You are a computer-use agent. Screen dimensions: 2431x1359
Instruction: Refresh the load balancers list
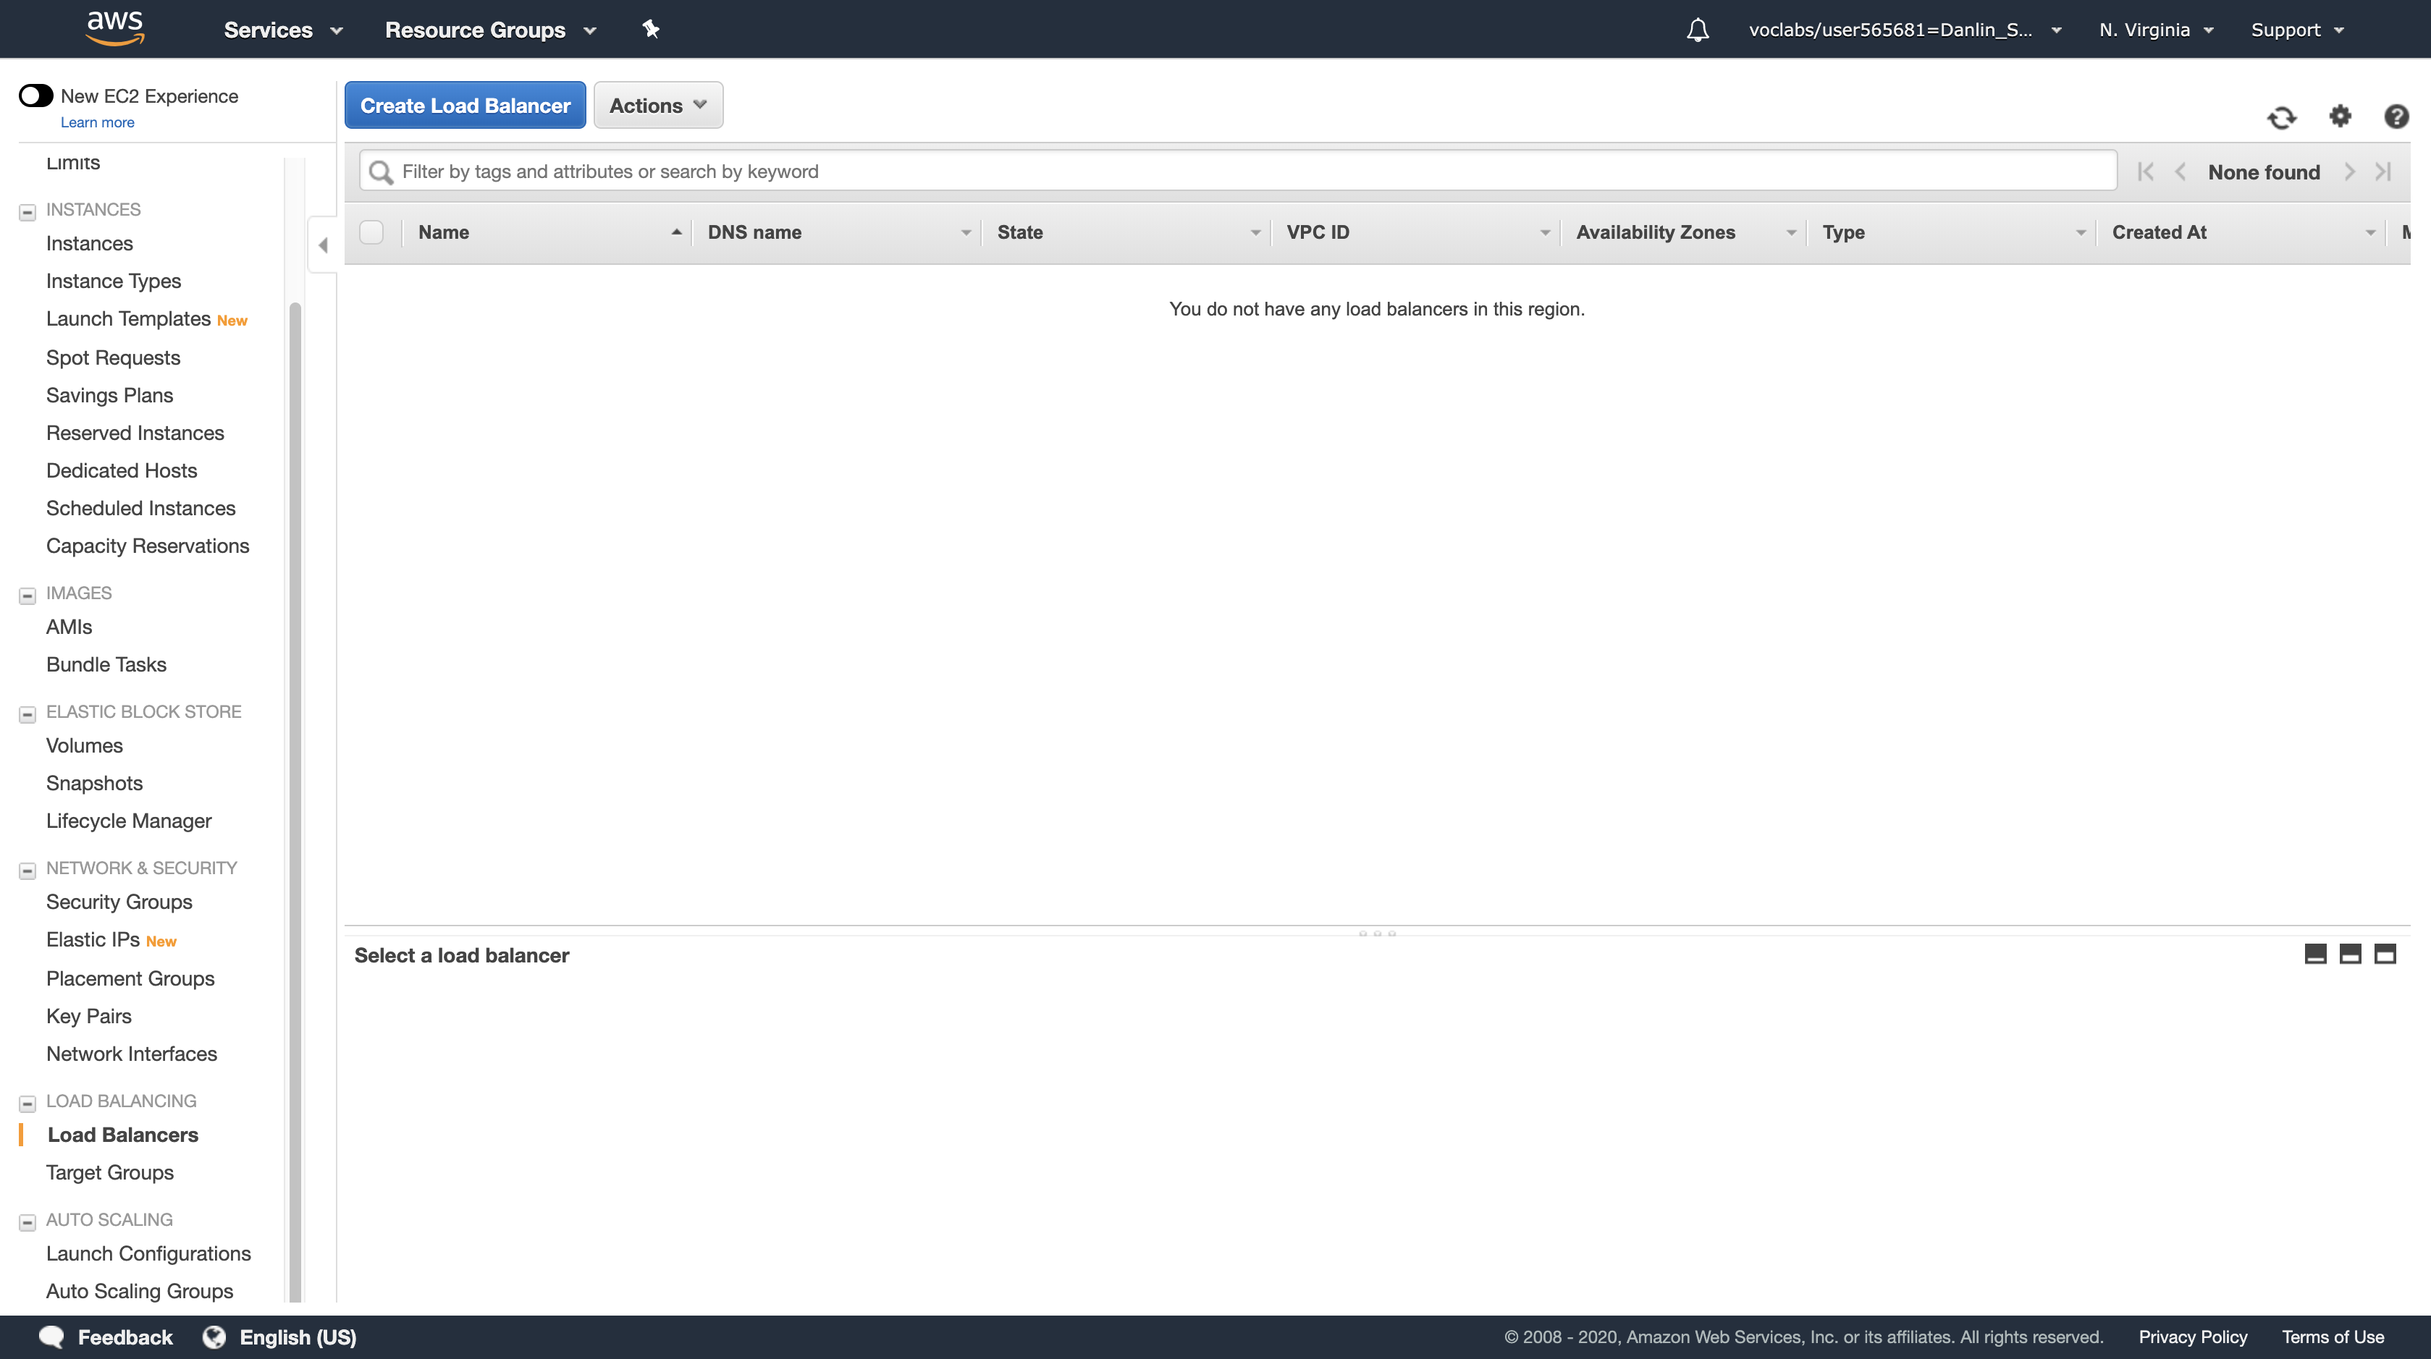(2281, 117)
